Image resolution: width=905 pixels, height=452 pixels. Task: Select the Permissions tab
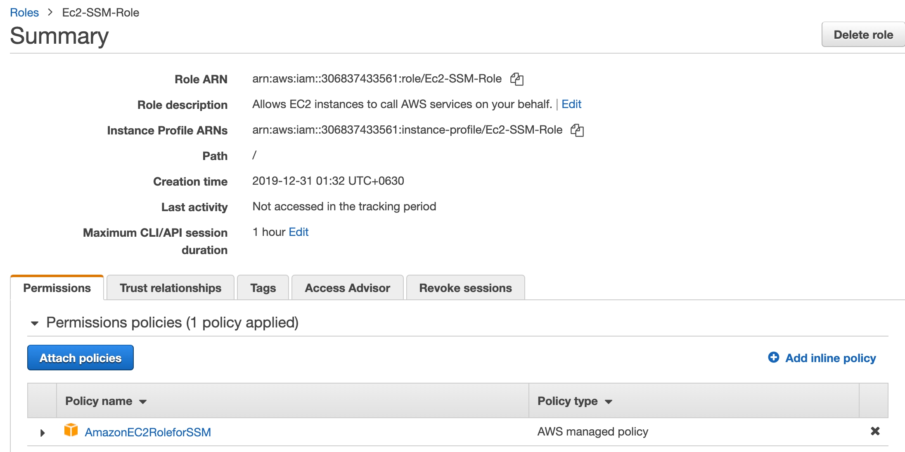coord(57,288)
